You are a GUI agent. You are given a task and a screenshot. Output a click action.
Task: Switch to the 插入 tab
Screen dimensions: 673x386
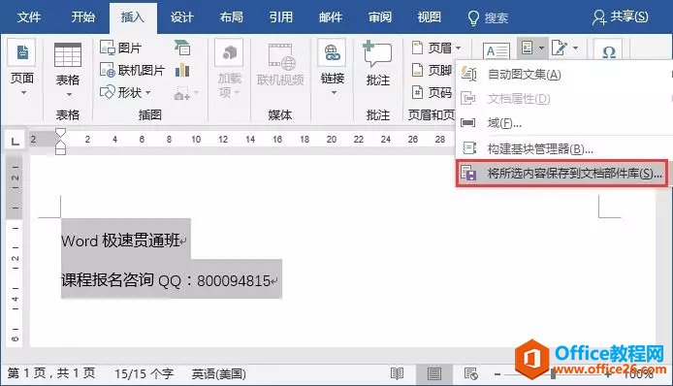pyautogui.click(x=133, y=17)
